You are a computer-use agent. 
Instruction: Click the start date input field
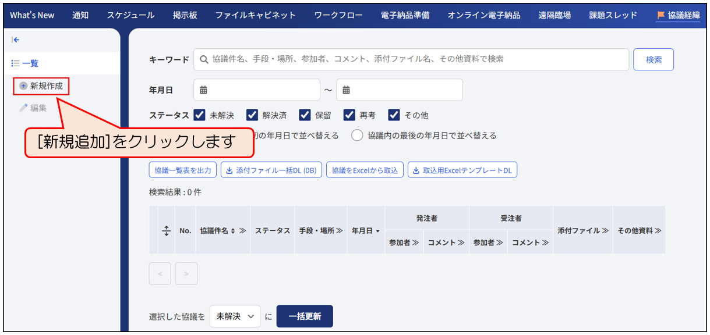[257, 90]
